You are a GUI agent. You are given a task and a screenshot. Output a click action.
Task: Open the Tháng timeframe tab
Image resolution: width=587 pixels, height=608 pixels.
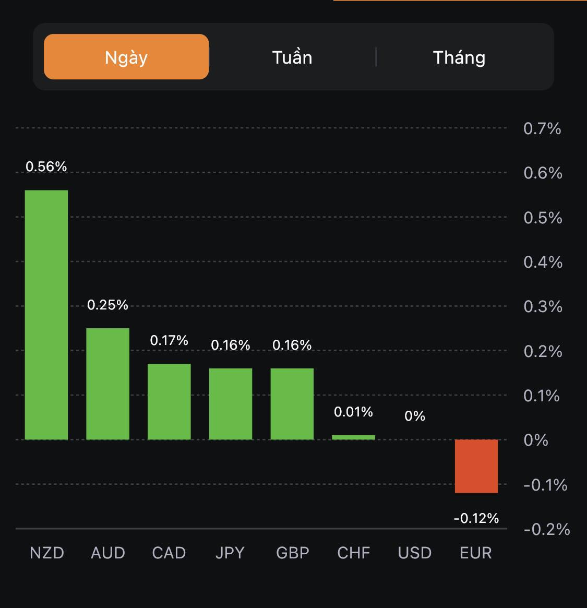(459, 57)
